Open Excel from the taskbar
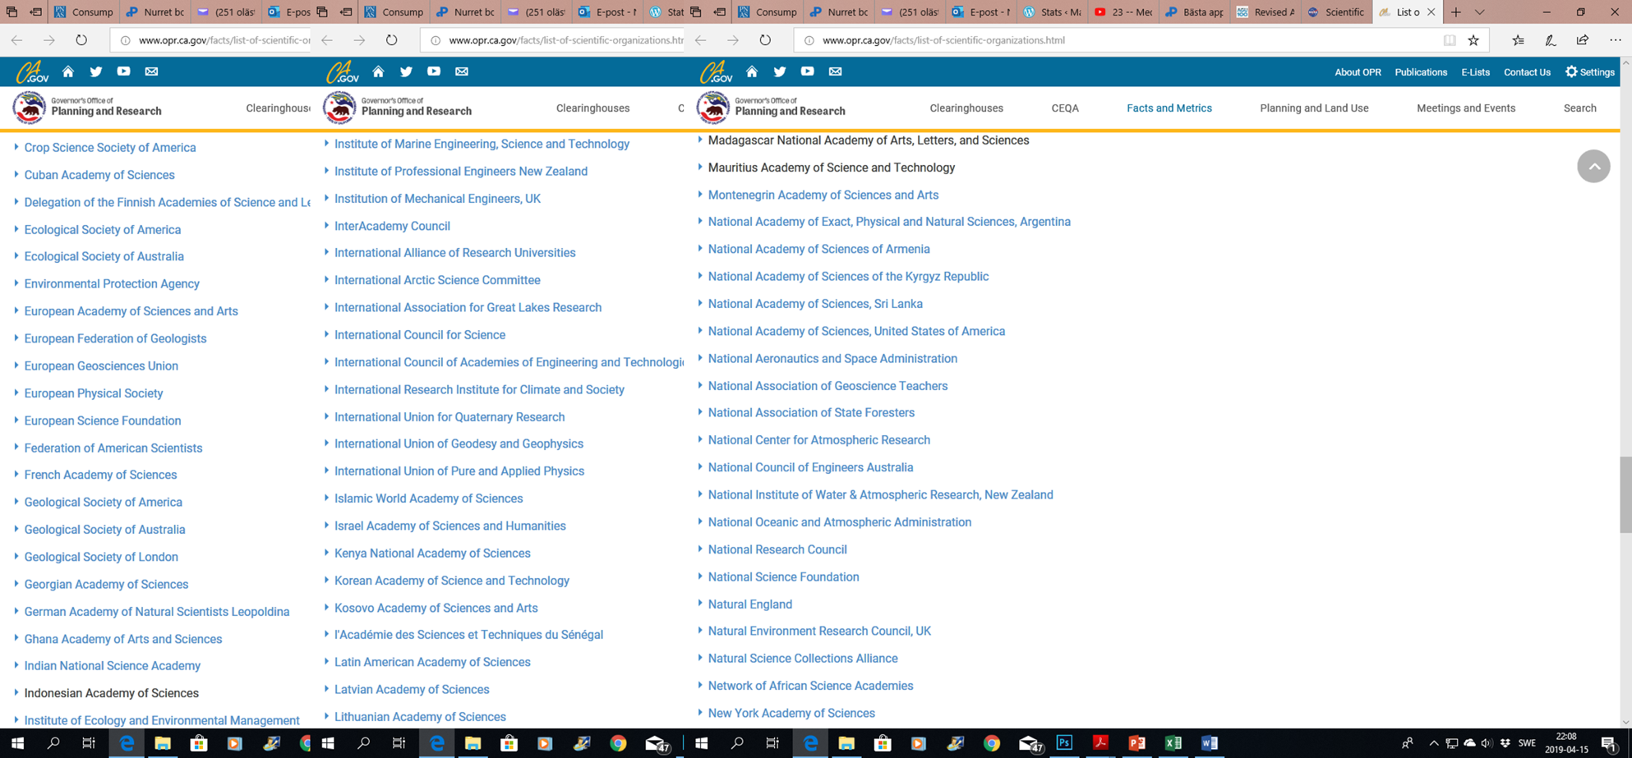This screenshot has width=1632, height=758. (x=1173, y=743)
